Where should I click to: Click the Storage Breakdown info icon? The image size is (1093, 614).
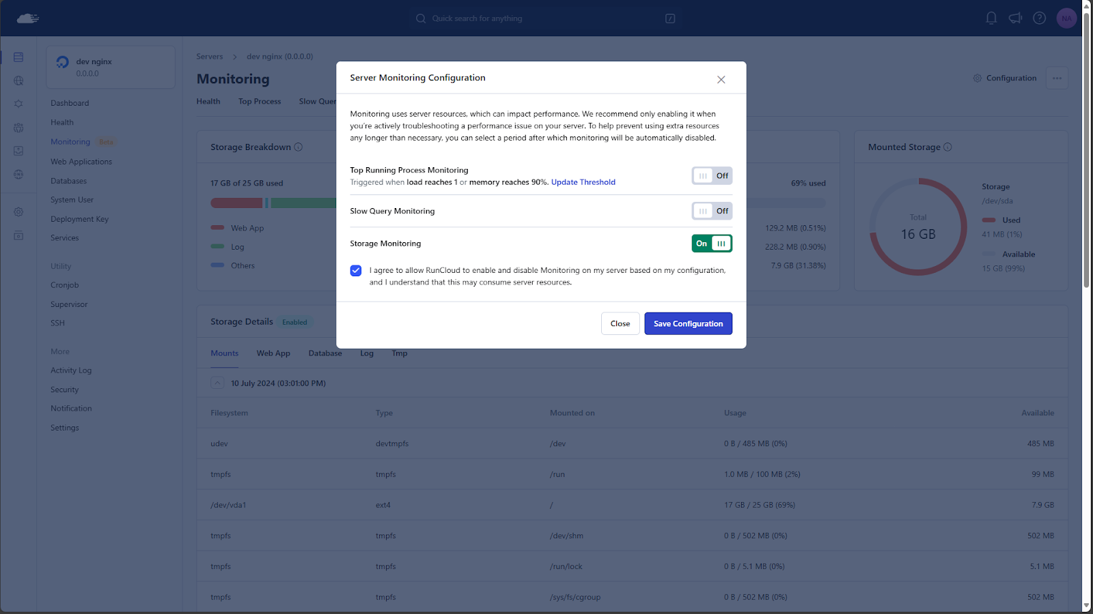click(299, 147)
